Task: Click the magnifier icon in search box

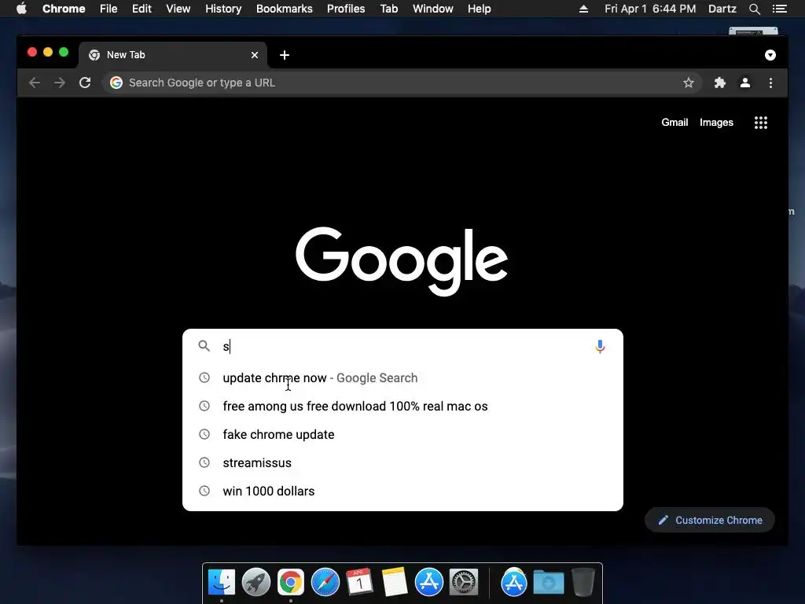Action: click(204, 346)
